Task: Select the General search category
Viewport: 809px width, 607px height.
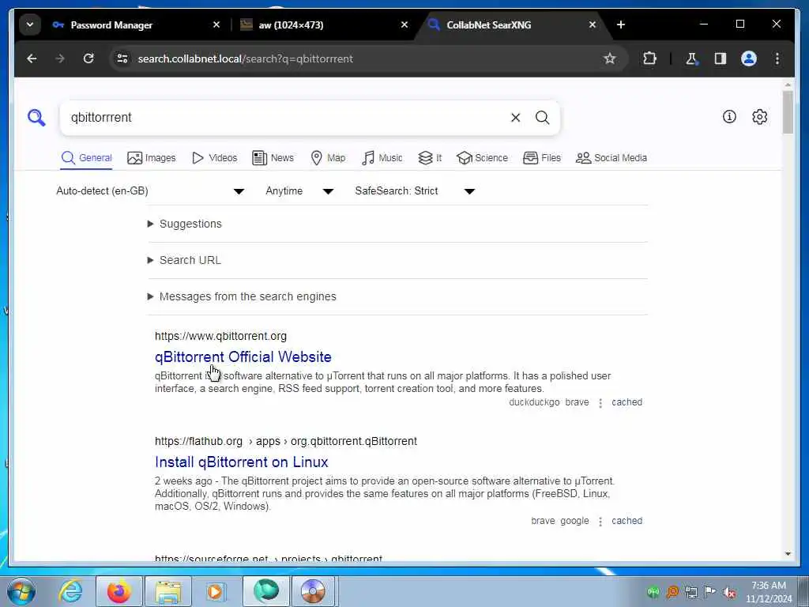Action: tap(86, 158)
